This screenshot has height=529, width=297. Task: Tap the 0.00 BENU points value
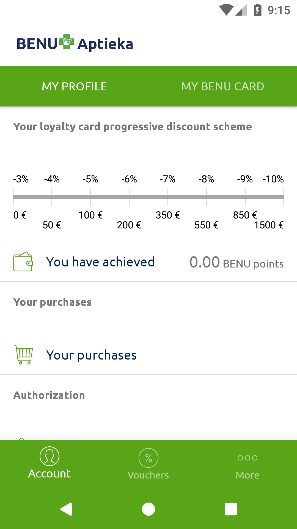click(x=237, y=263)
